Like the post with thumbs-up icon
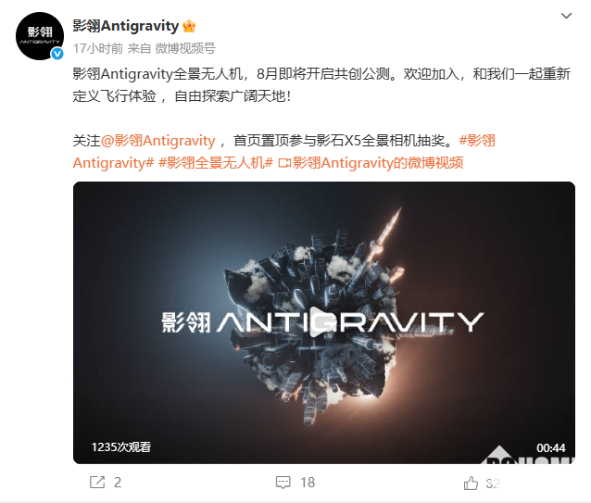The width and height of the screenshot is (591, 503). point(471,483)
